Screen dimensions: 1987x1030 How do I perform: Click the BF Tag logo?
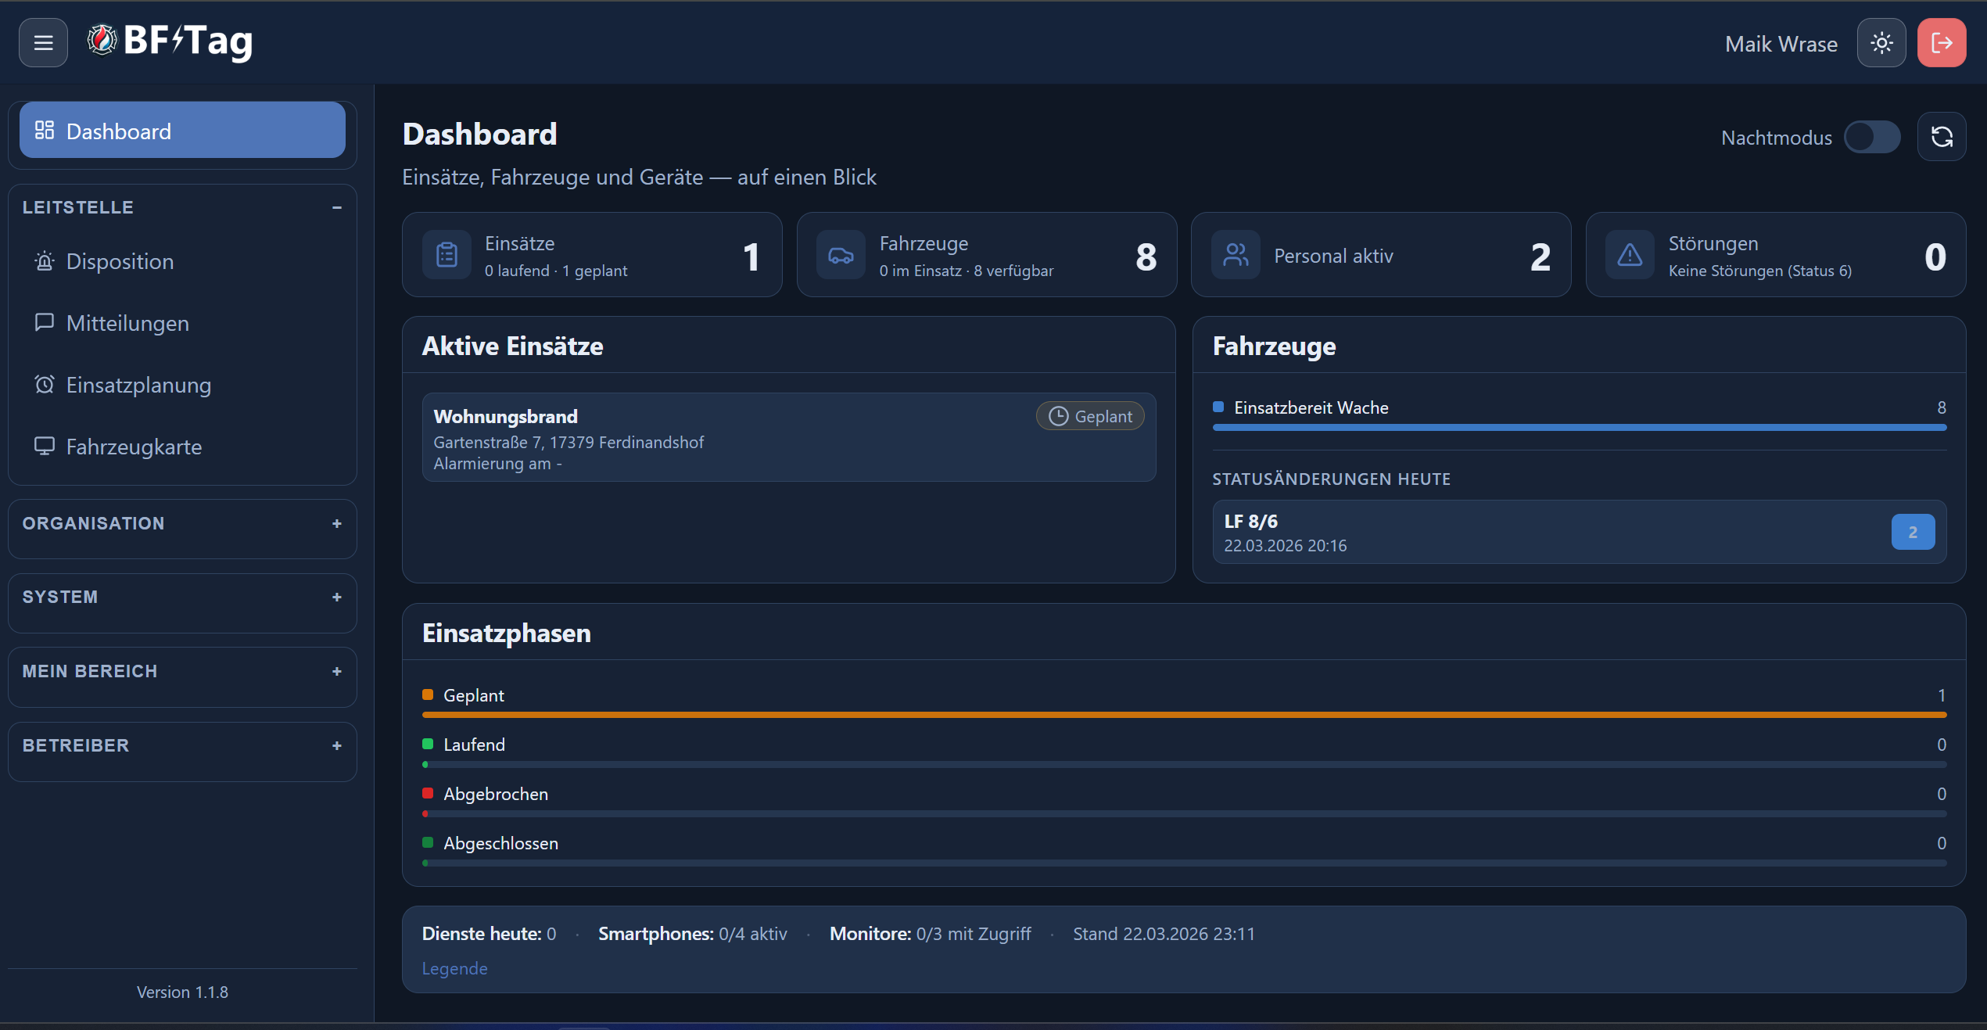coord(170,41)
